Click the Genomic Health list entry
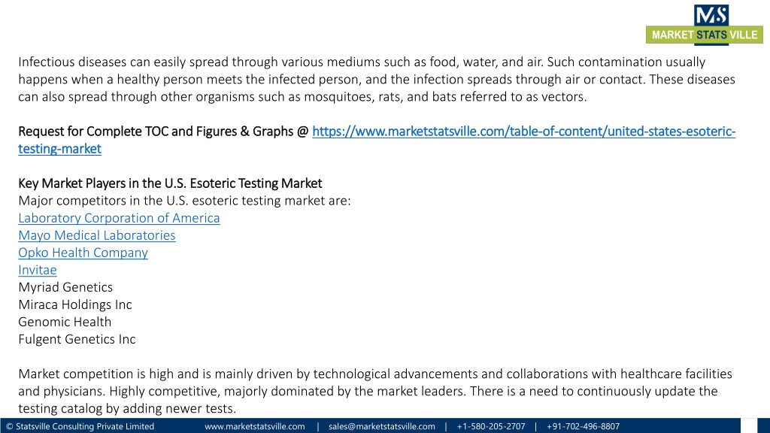Image resolution: width=770 pixels, height=433 pixels. point(65,322)
